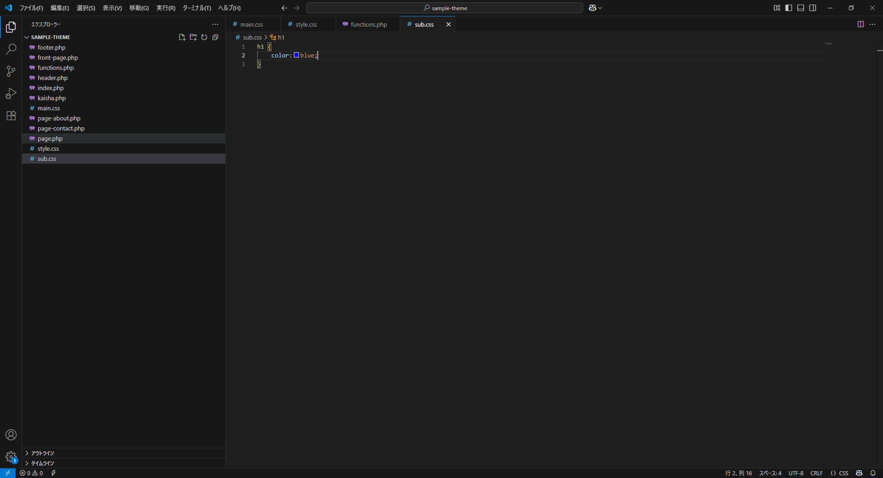Open page-about.php in Explorer
883x478 pixels.
pos(124,118)
